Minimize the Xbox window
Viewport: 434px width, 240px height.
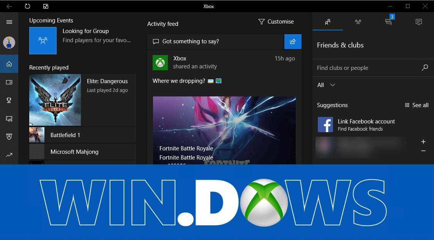(390, 6)
